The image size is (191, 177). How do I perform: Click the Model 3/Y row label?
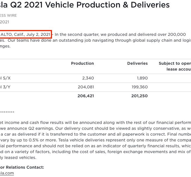(x=5, y=87)
